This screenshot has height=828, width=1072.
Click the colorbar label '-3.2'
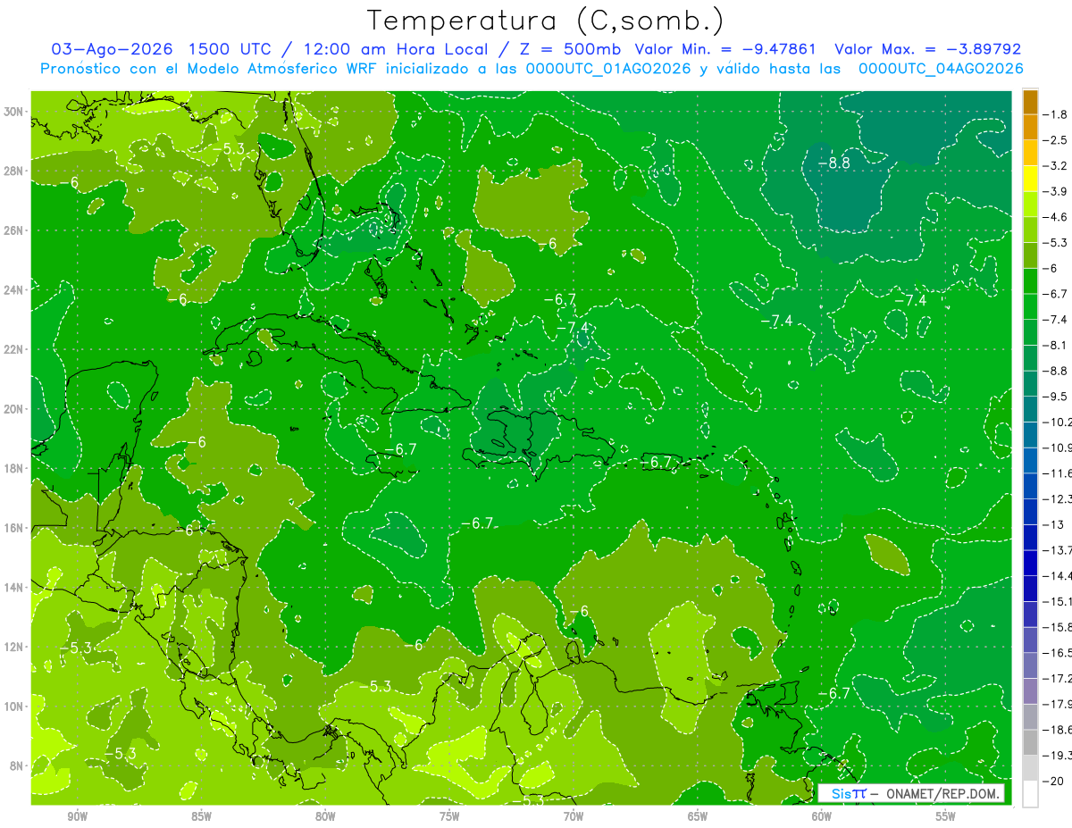(1055, 165)
